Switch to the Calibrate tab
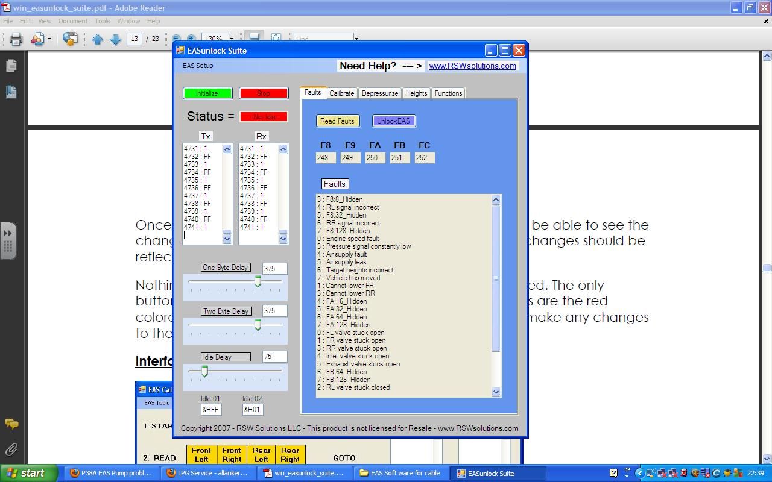 click(x=341, y=93)
